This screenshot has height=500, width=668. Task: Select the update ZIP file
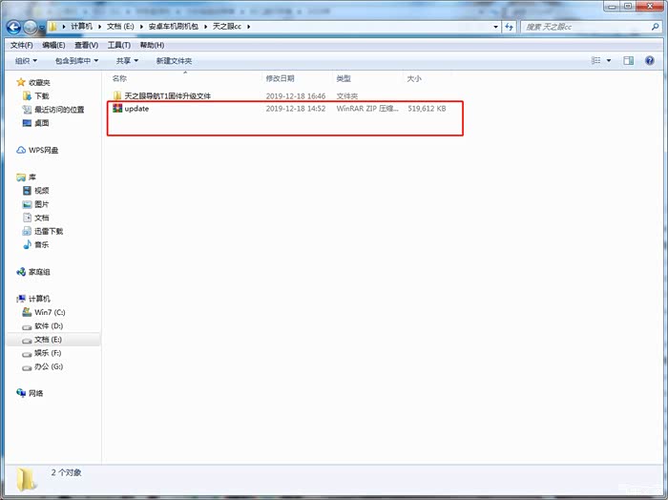(136, 109)
